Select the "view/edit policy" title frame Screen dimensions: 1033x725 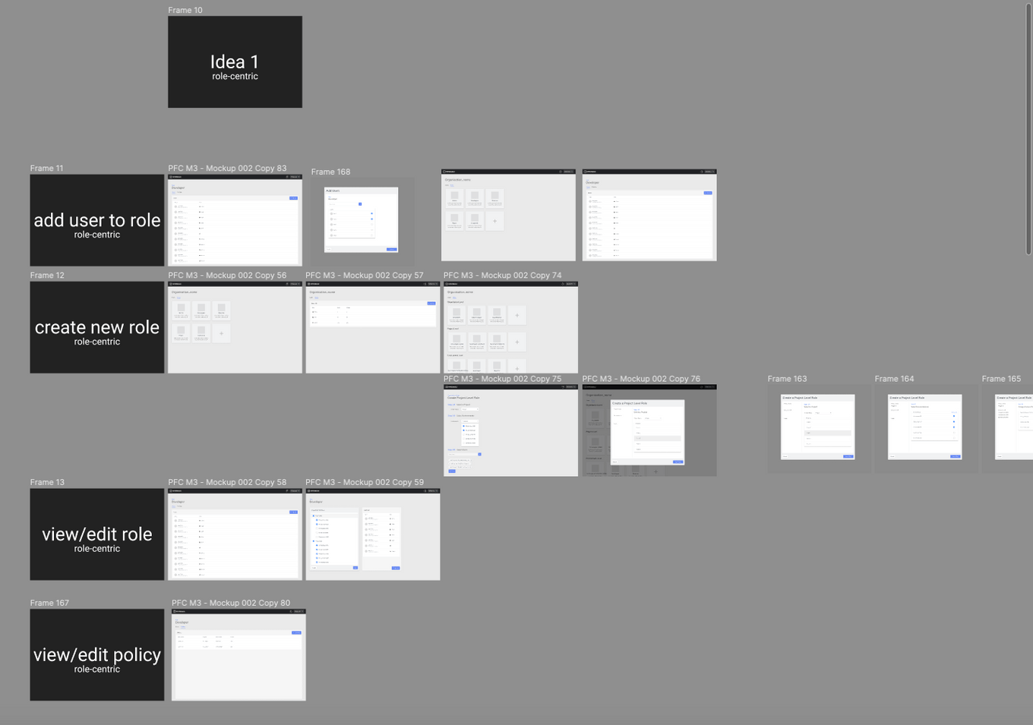pos(97,655)
